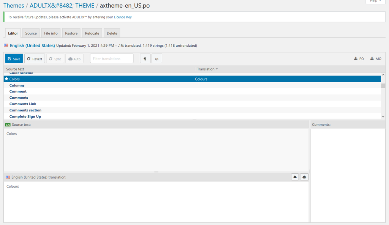Click the robot auto-translate icon in translation panel
Image resolution: width=389 pixels, height=225 pixels.
click(x=304, y=177)
